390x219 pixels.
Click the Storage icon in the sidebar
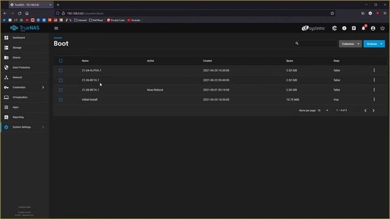[6, 47]
